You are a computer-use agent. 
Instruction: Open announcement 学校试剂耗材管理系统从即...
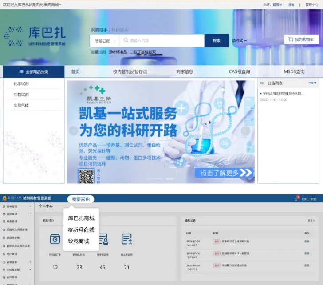(283, 94)
